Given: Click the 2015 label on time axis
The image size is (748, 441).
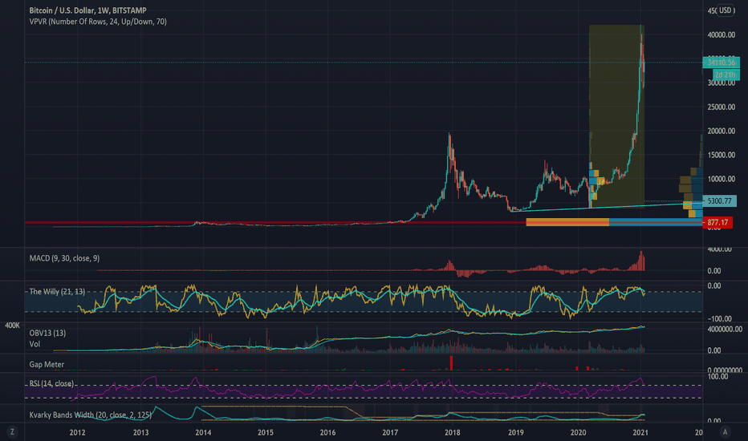Looking at the screenshot, I should point(265,432).
